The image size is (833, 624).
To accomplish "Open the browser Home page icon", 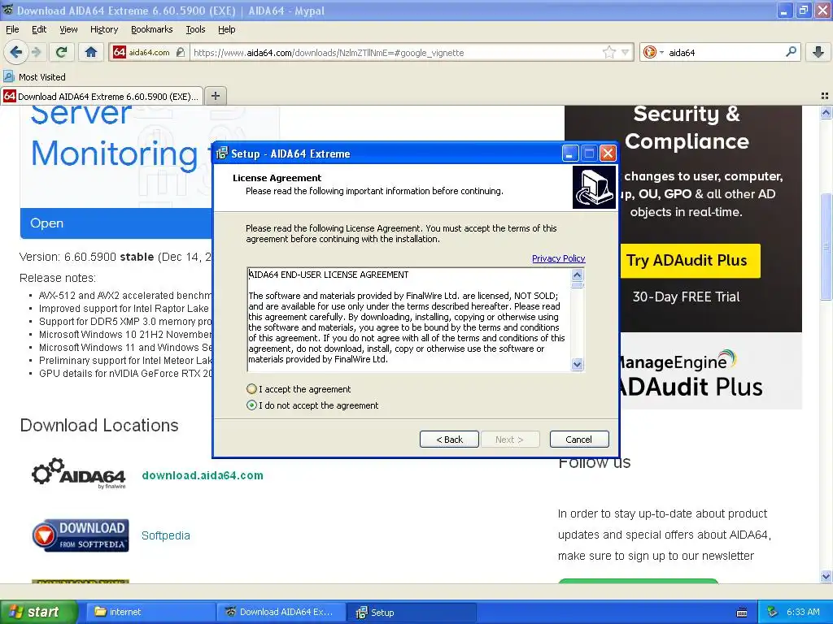I will point(91,52).
